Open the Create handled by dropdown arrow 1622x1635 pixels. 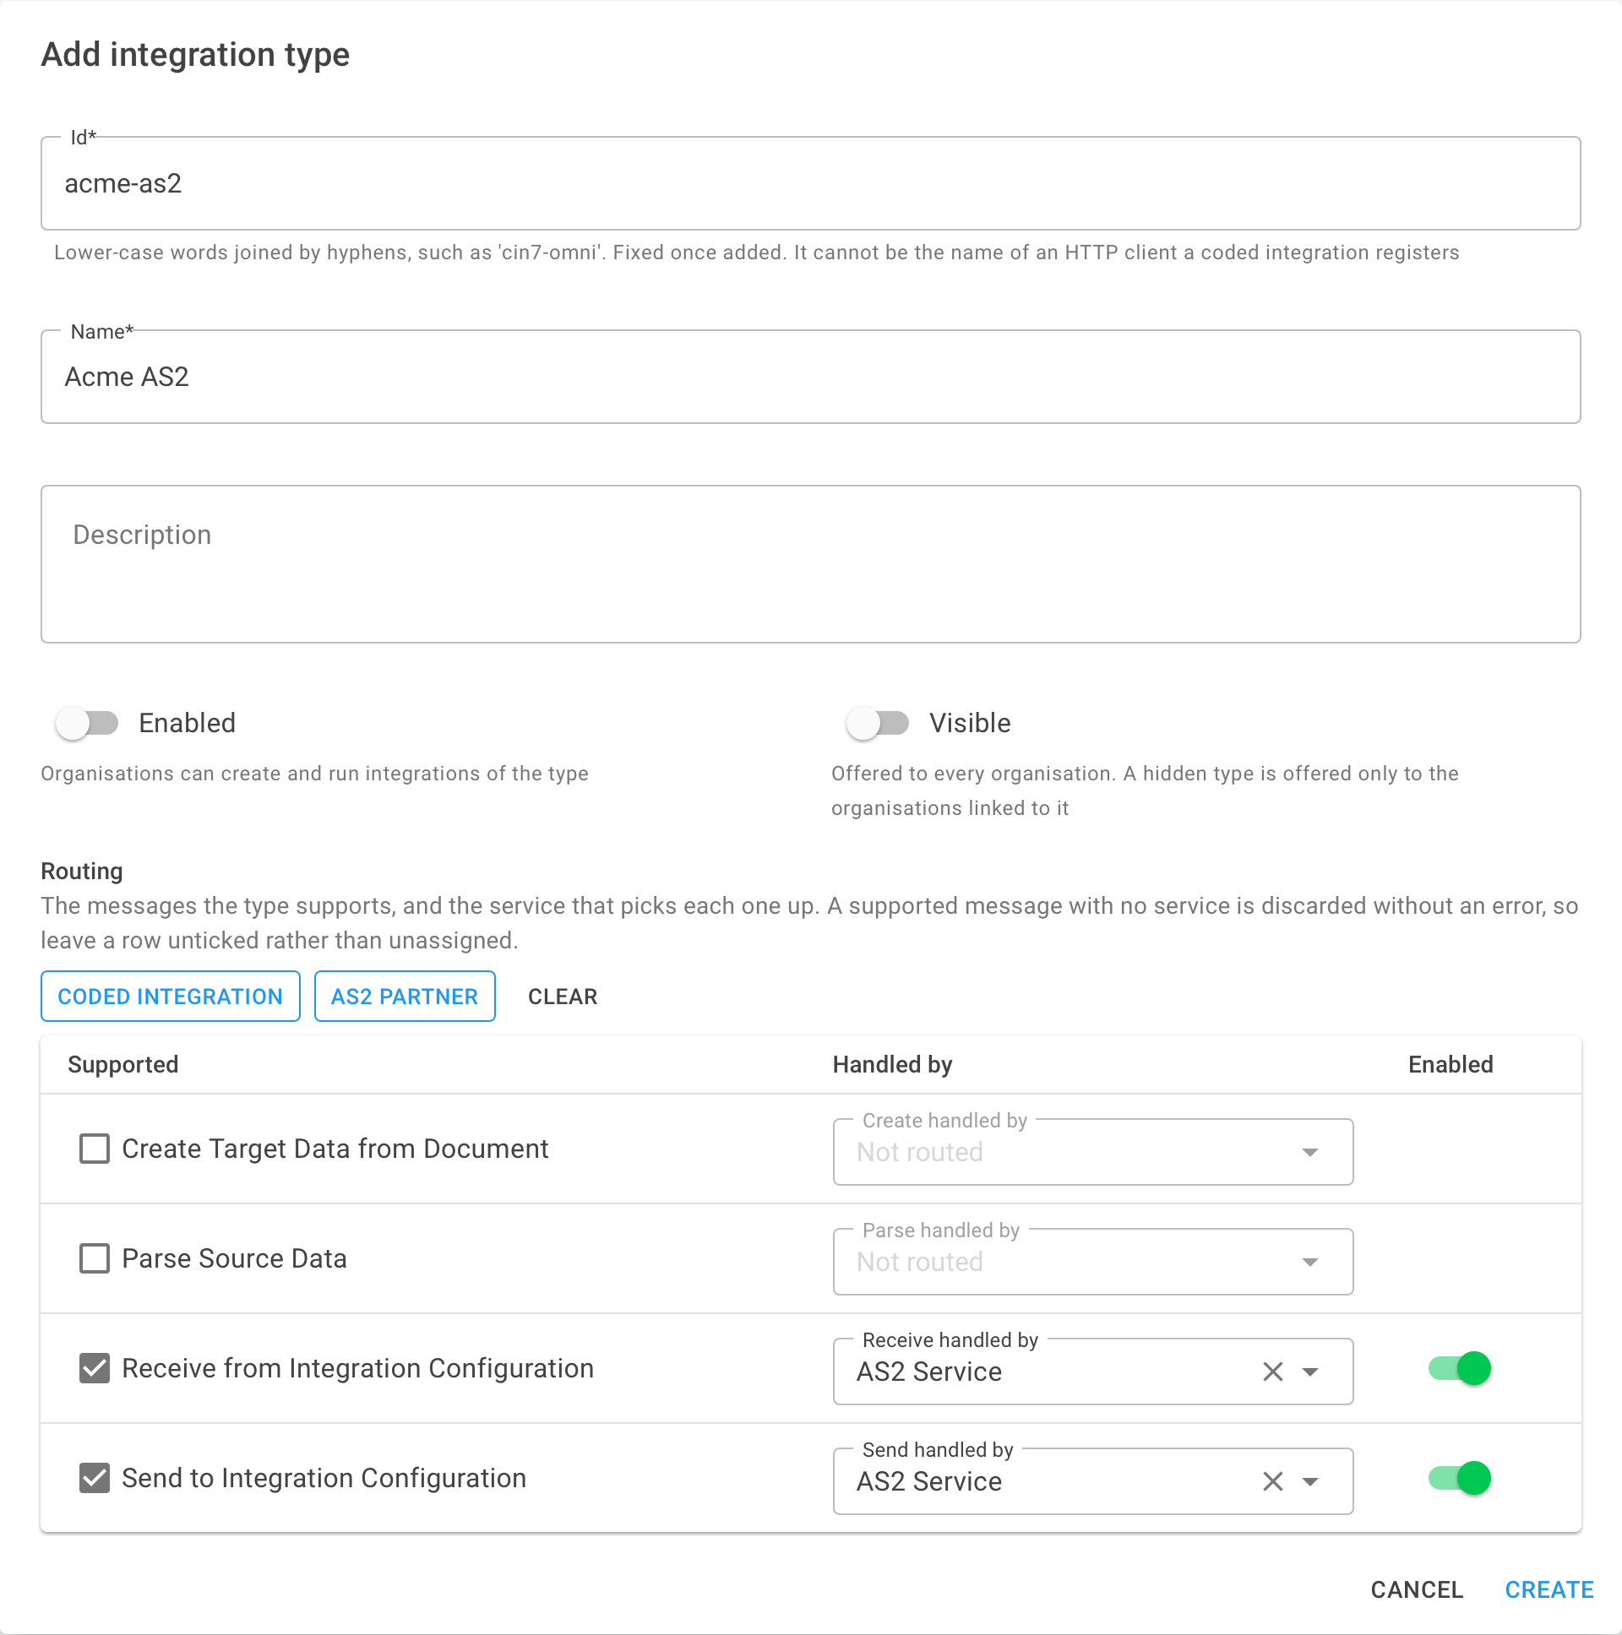point(1309,1153)
